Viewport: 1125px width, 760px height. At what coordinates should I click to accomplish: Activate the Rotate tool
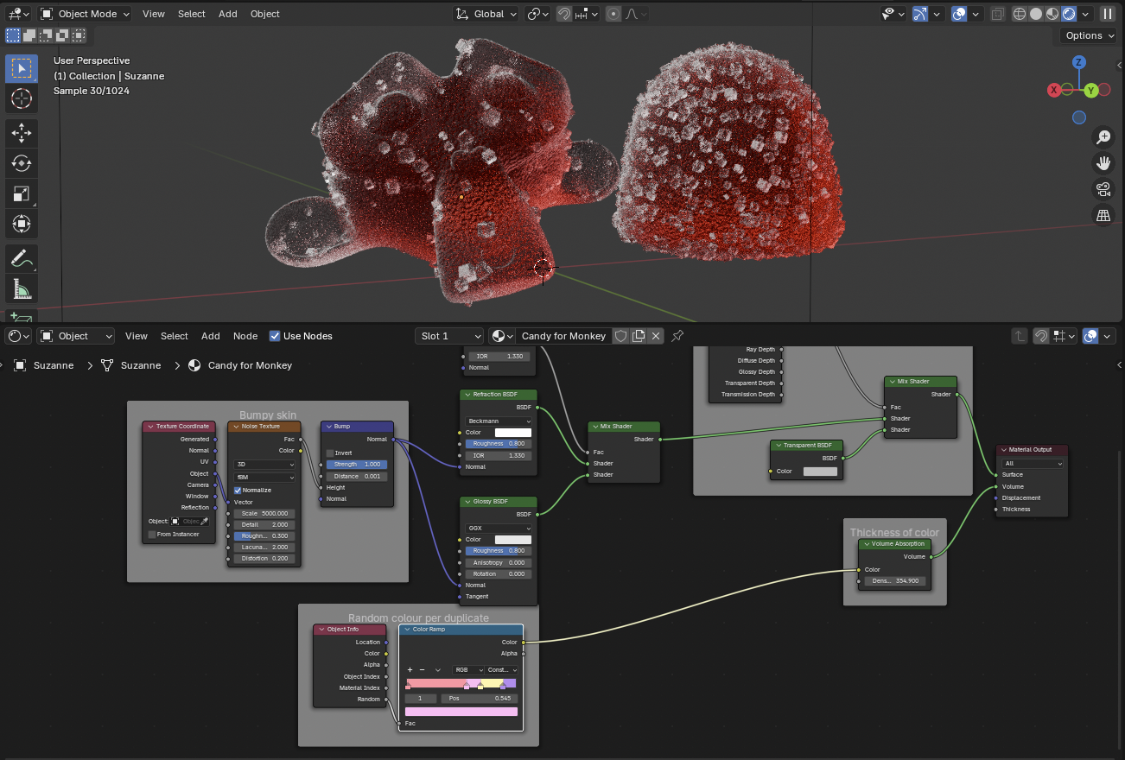[22, 163]
